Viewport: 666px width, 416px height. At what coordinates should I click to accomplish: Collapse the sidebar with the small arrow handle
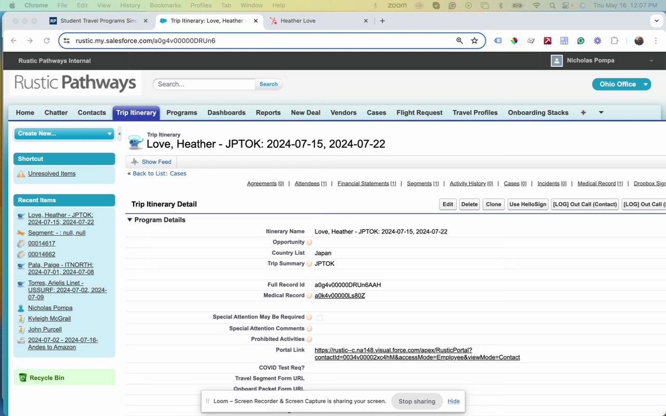(119, 134)
